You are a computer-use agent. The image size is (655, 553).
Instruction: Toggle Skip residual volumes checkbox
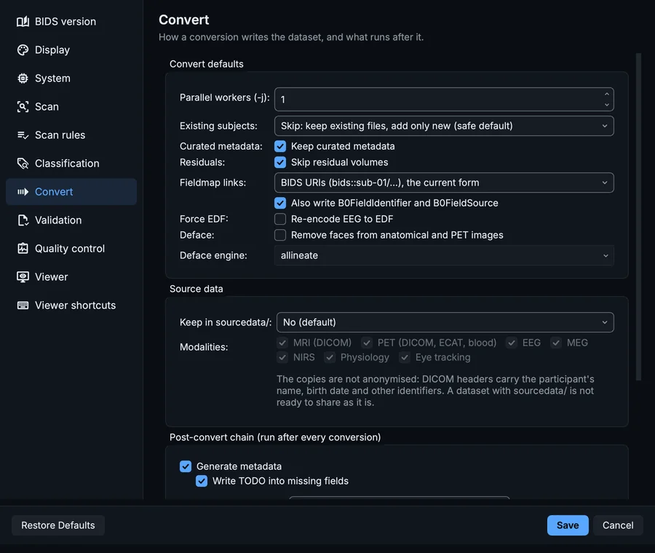pyautogui.click(x=280, y=162)
